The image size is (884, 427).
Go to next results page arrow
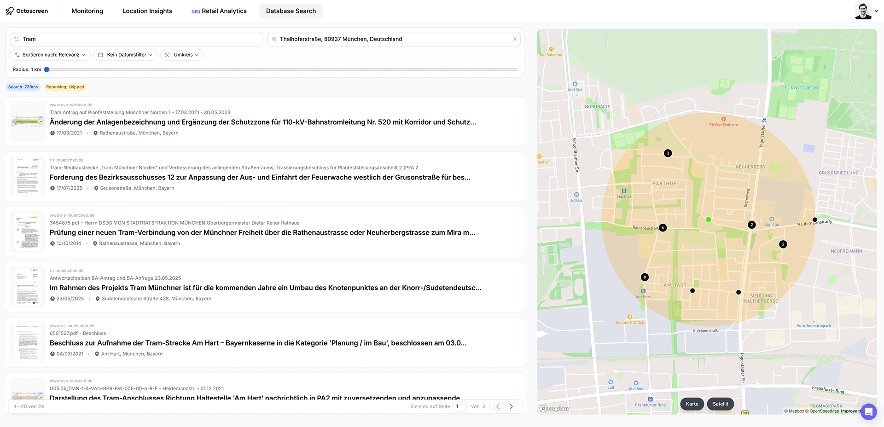pyautogui.click(x=511, y=406)
